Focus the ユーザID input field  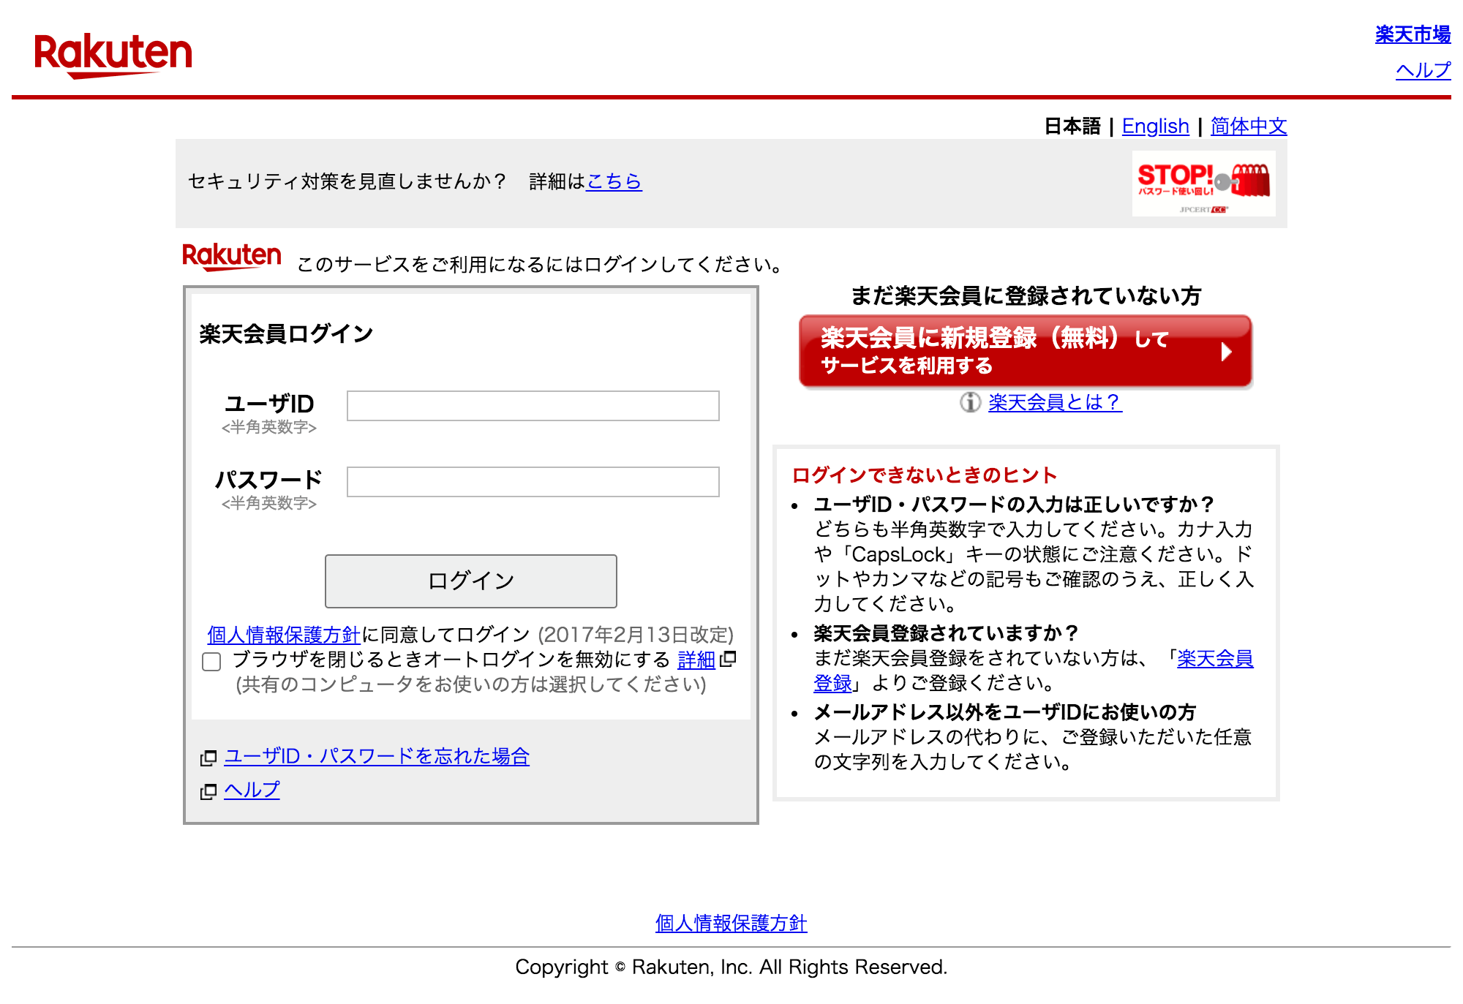tap(533, 406)
